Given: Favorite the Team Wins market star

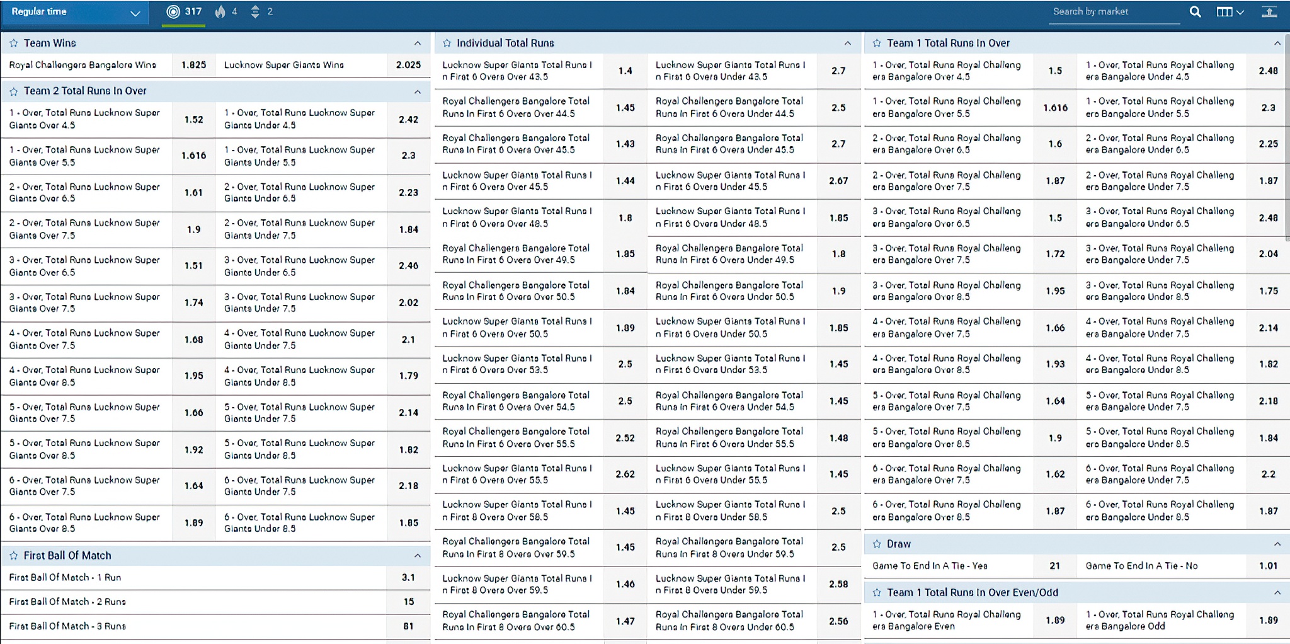Looking at the screenshot, I should click(x=13, y=43).
